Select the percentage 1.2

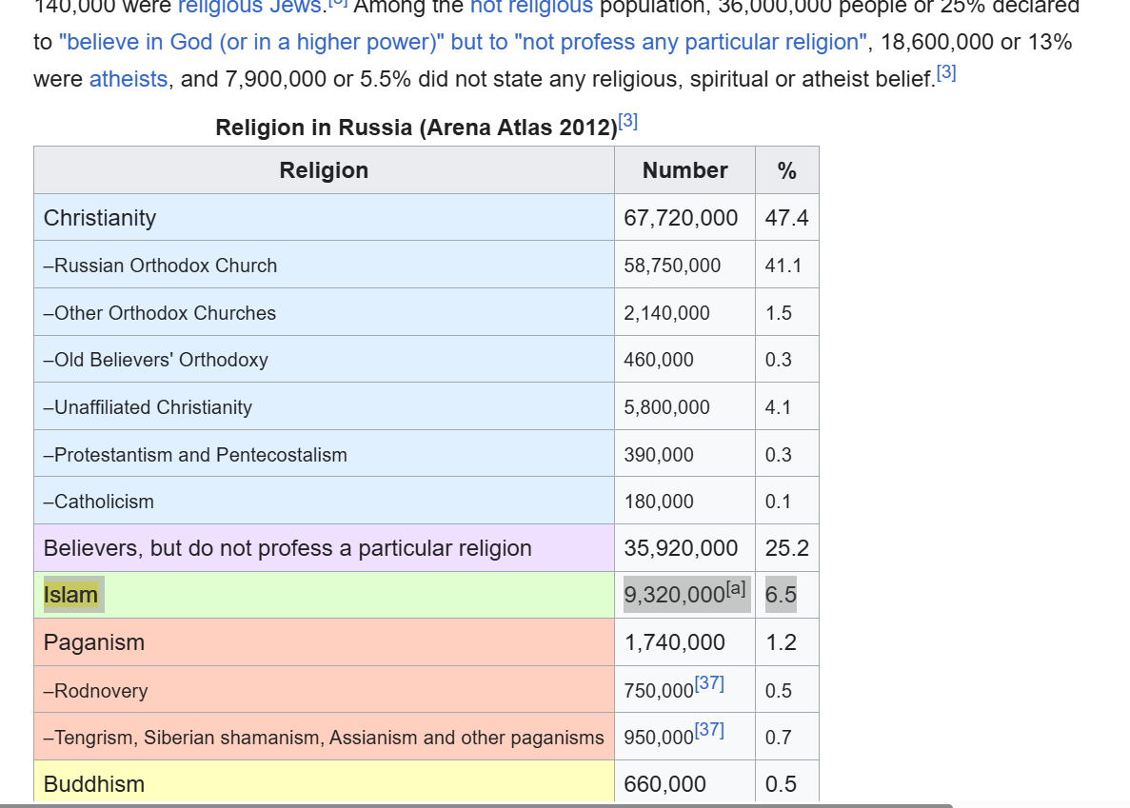[x=782, y=642]
